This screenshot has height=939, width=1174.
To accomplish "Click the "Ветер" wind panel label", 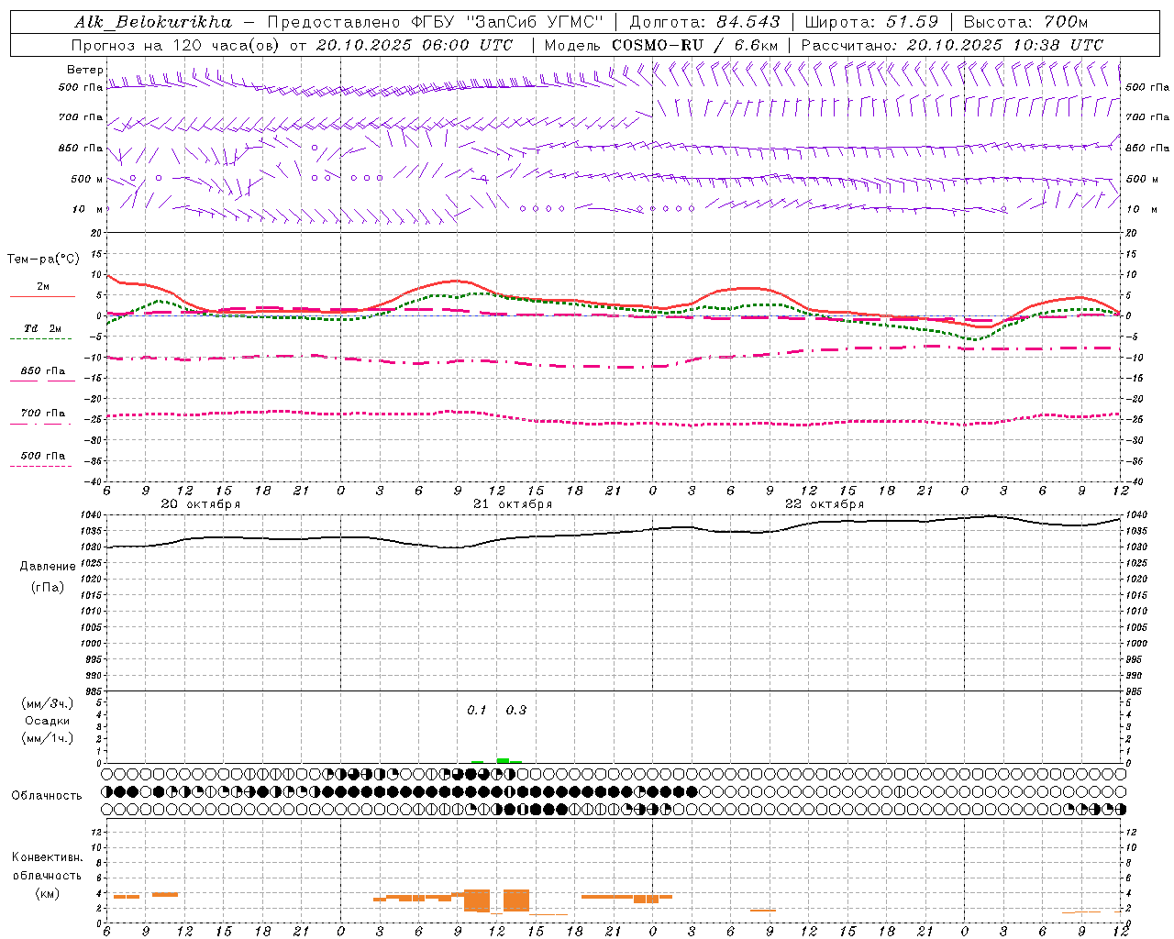I will pyautogui.click(x=84, y=70).
